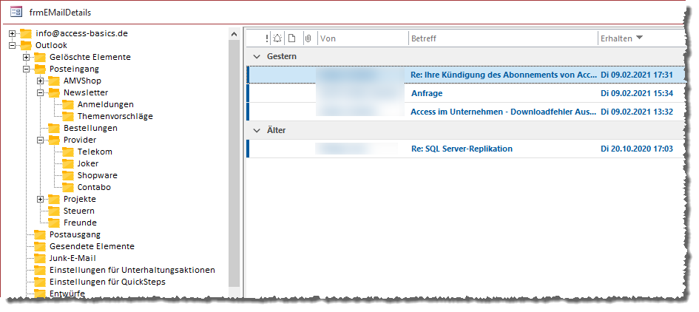The height and width of the screenshot is (312, 699).
Task: Select the Contabo folder
Action: [x=94, y=187]
